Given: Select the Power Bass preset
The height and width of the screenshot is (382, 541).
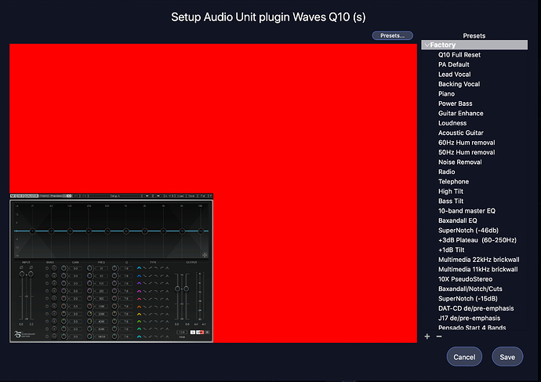Looking at the screenshot, I should click(455, 104).
